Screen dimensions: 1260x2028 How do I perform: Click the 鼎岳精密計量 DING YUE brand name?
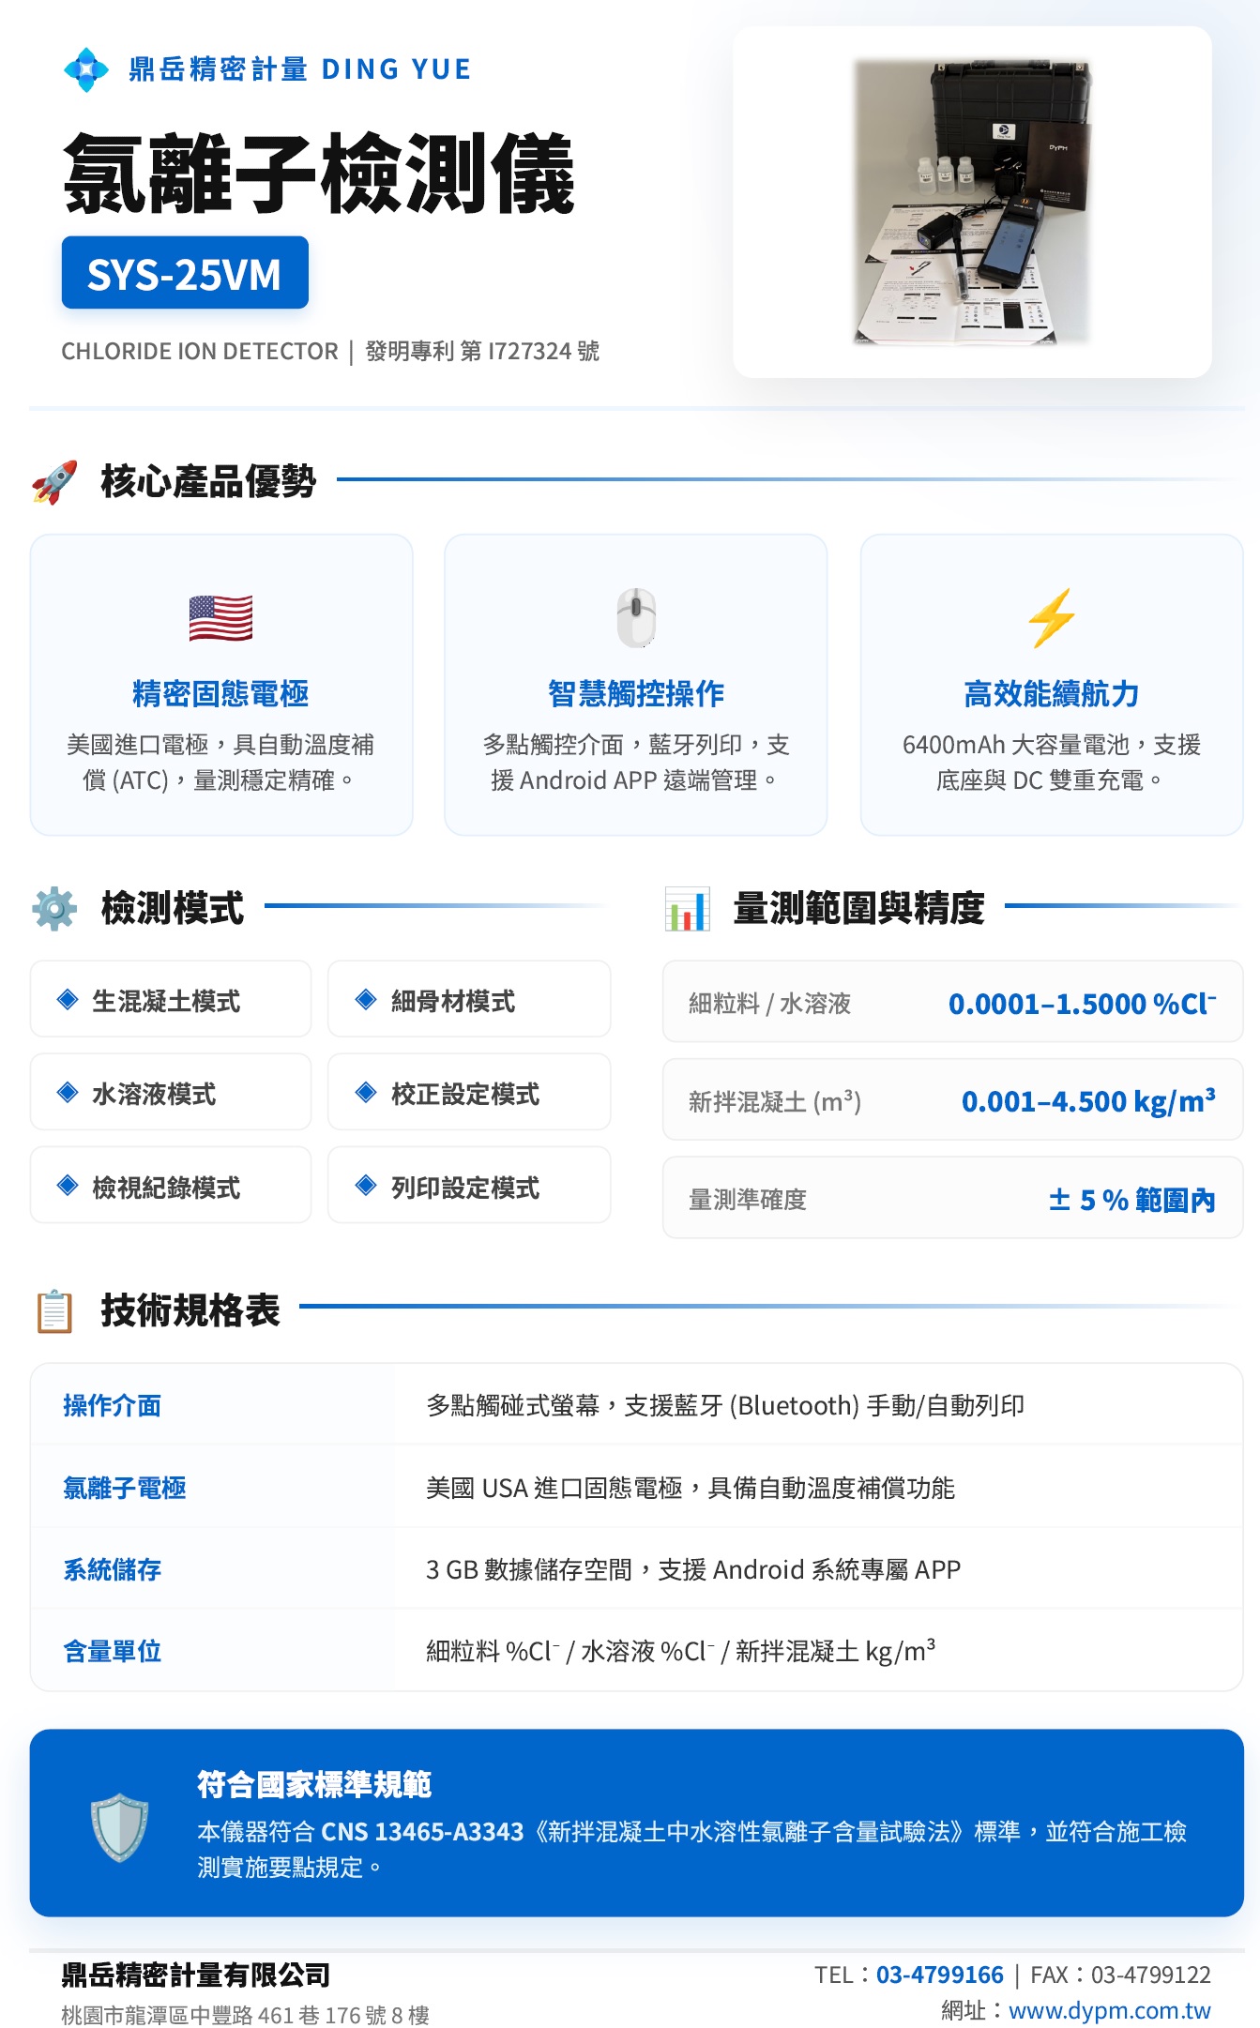[299, 69]
